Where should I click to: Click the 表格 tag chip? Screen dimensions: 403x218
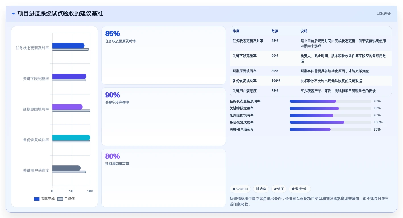(261, 189)
